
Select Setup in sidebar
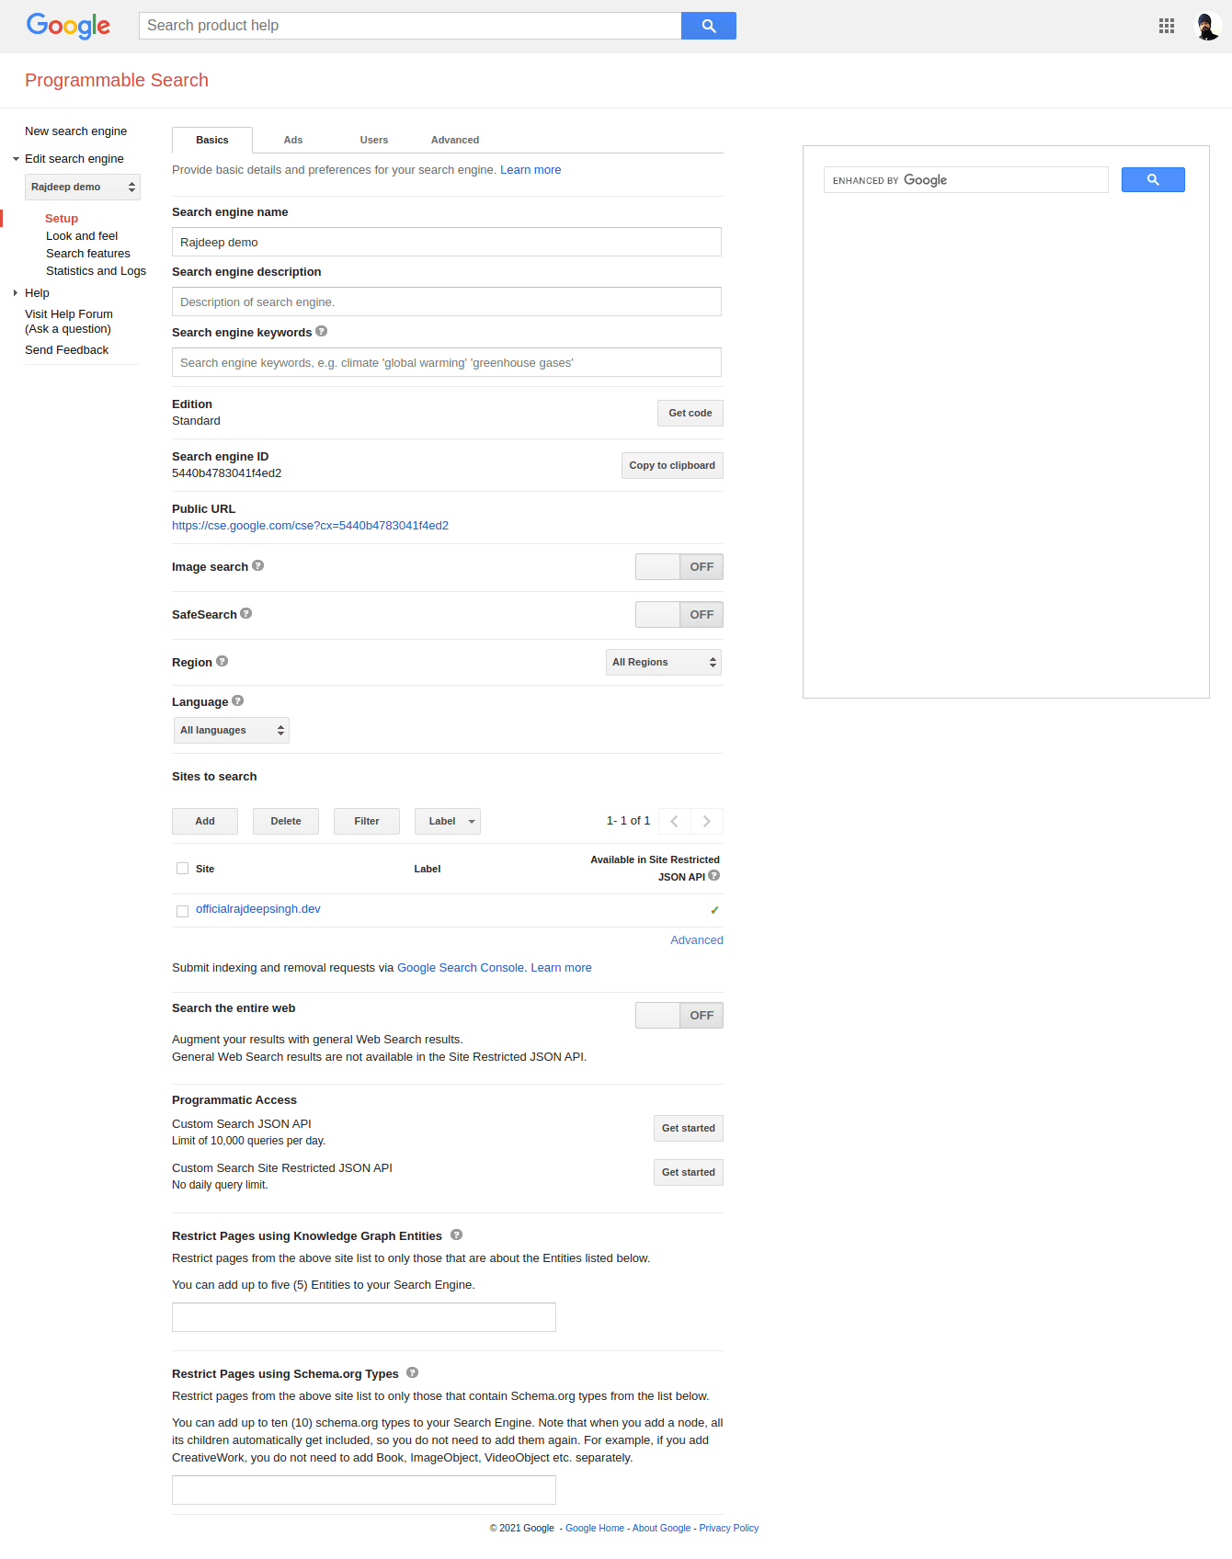click(x=62, y=219)
